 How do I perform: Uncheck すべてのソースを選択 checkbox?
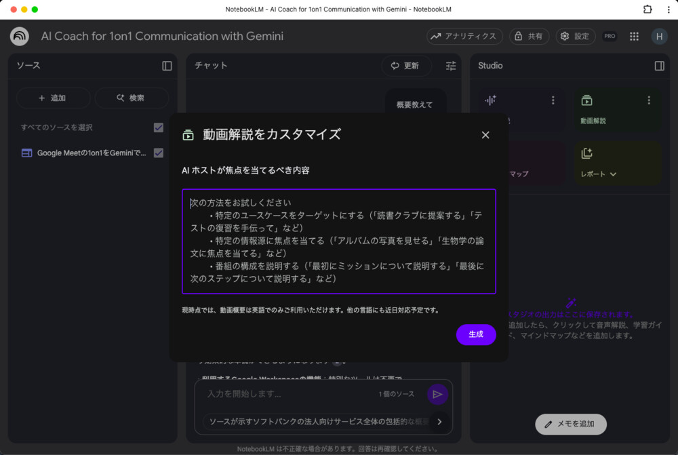158,127
